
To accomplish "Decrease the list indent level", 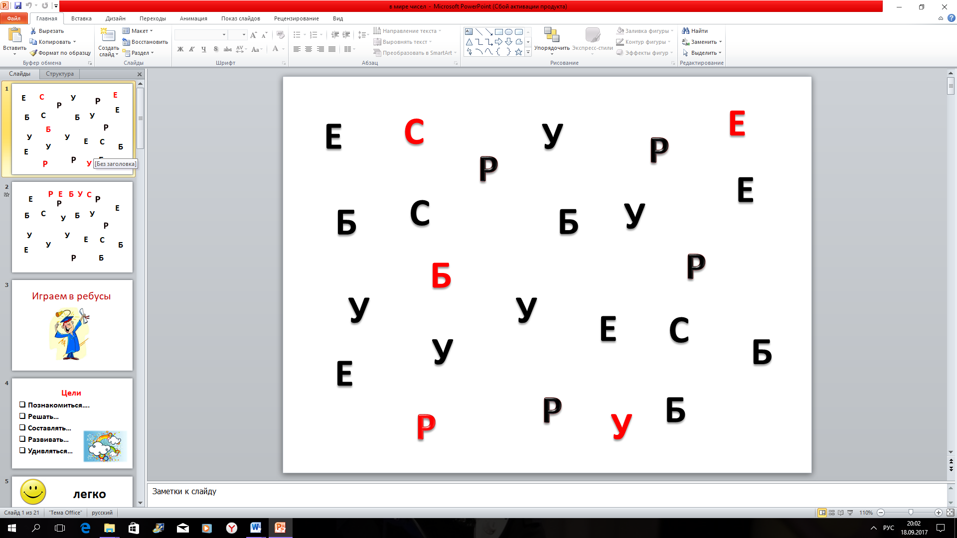I will coord(335,35).
